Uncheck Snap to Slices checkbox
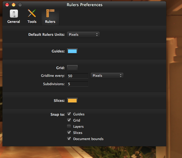Viewport: 182px width, 158px height. (x=69, y=133)
